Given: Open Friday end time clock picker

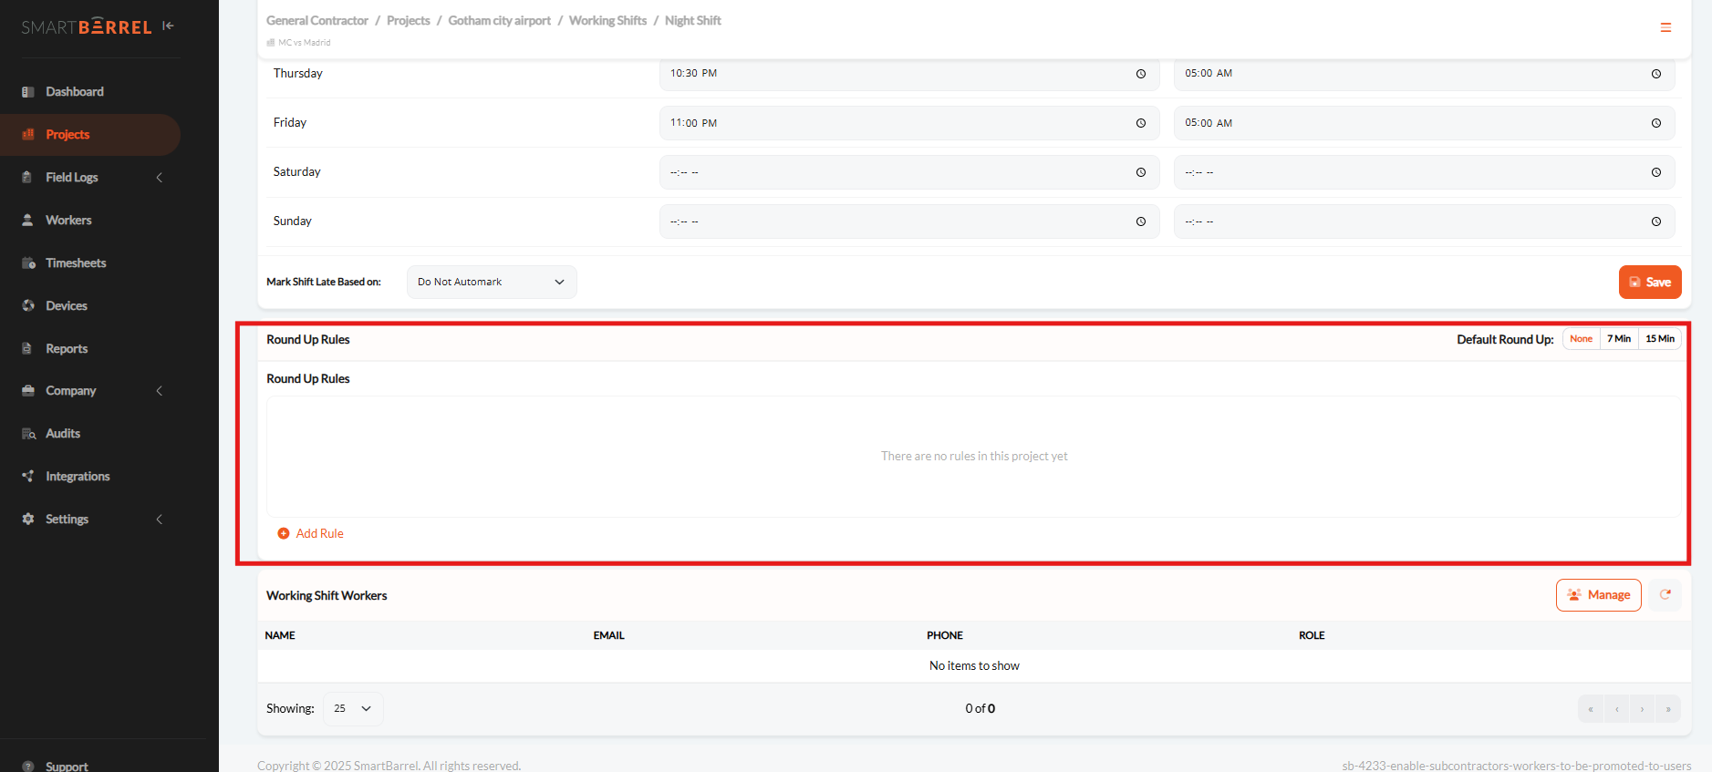Looking at the screenshot, I should click(1656, 123).
